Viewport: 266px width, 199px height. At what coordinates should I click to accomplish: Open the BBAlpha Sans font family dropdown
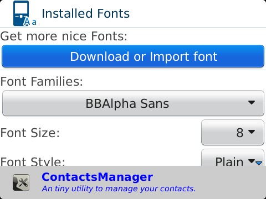tap(133, 103)
